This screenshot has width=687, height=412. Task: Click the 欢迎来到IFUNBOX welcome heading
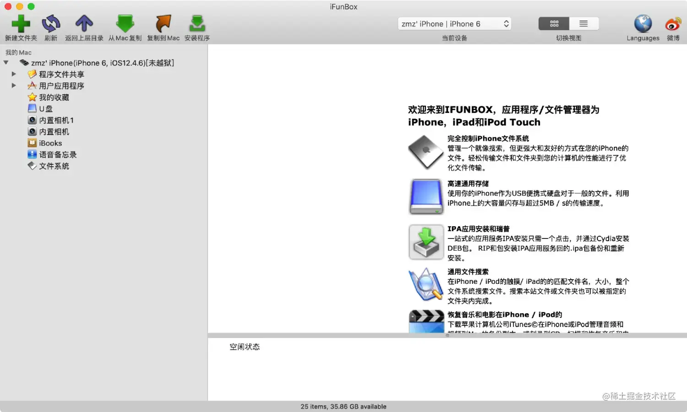tap(503, 116)
